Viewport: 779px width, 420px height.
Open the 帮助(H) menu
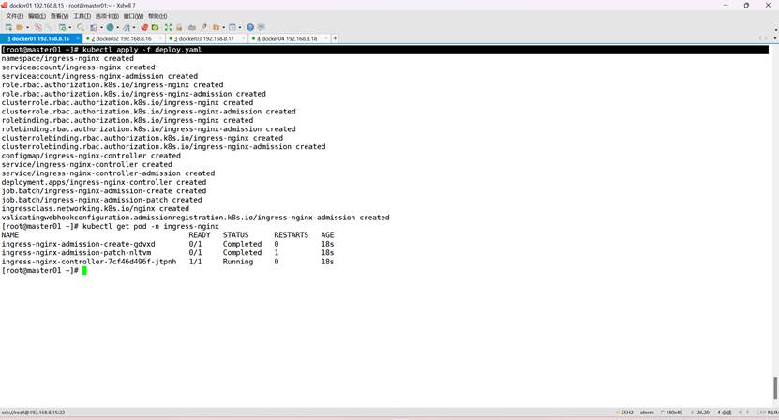(157, 16)
